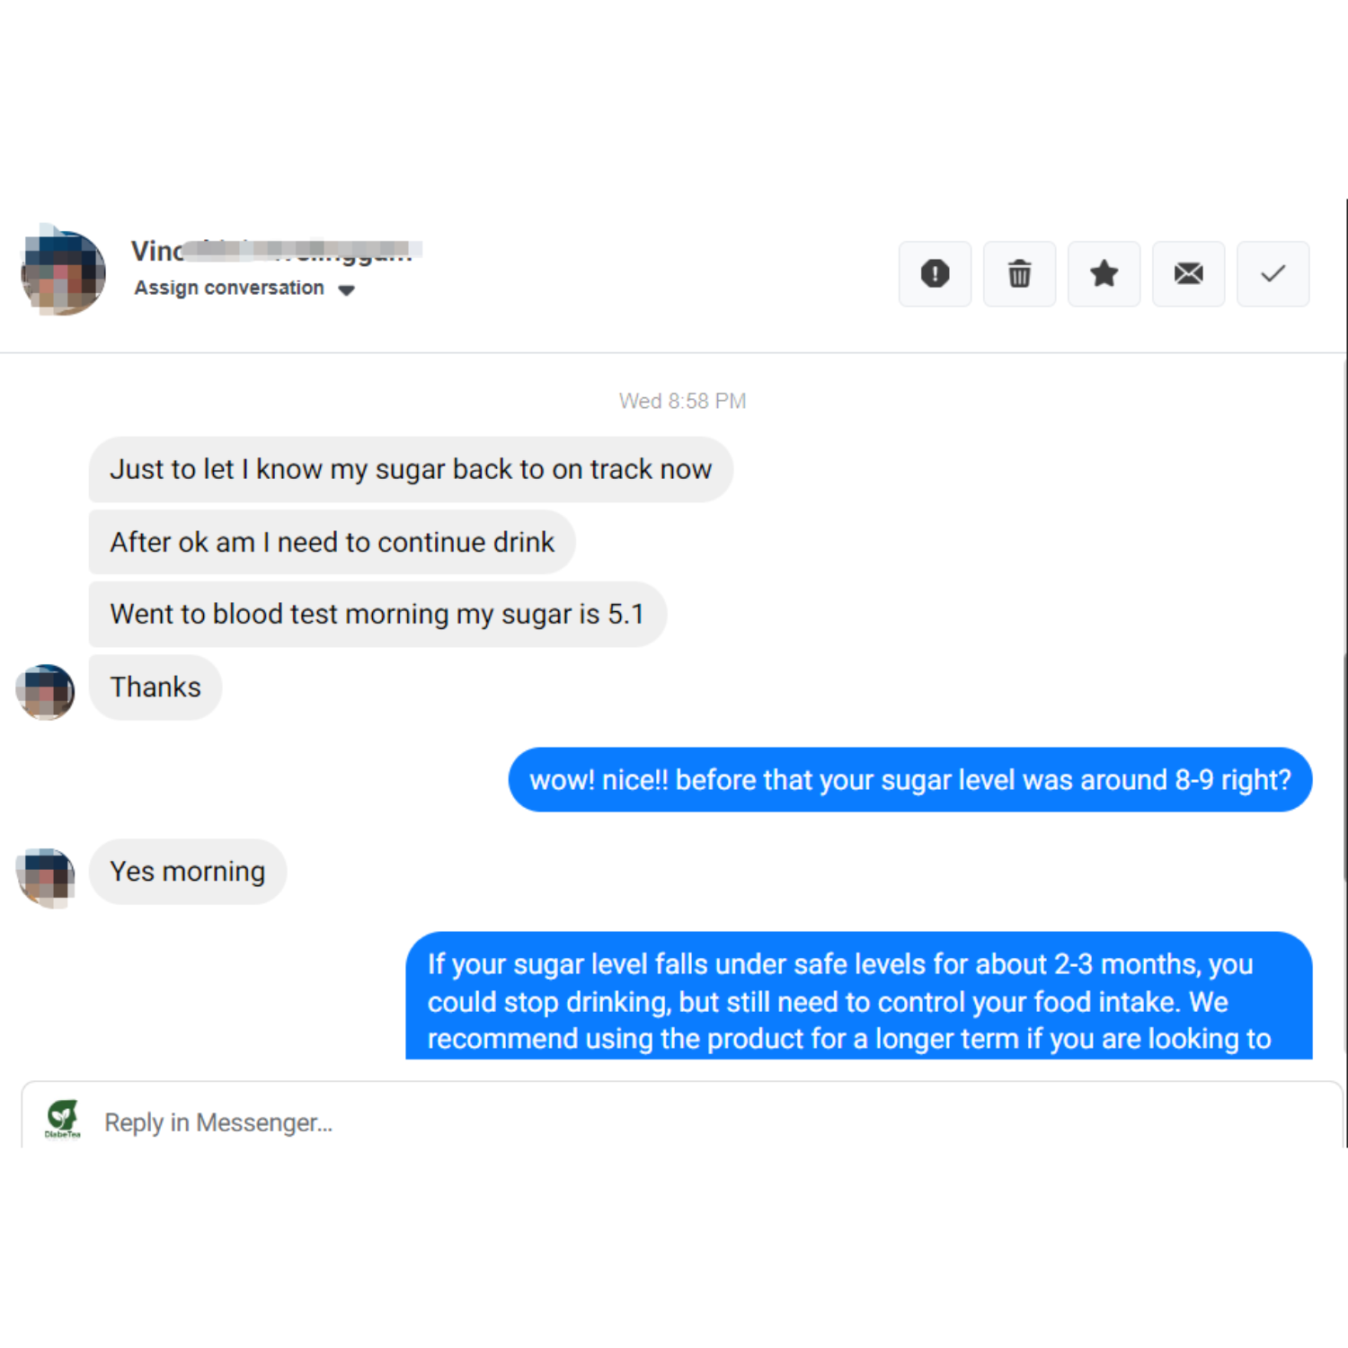Image resolution: width=1348 pixels, height=1348 pixels.
Task: Delete conversation using the trash icon
Action: coord(1019,273)
